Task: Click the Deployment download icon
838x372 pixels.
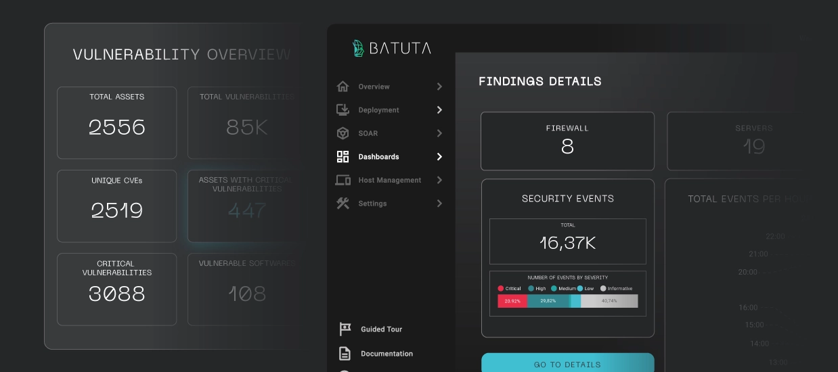Action: click(x=343, y=110)
